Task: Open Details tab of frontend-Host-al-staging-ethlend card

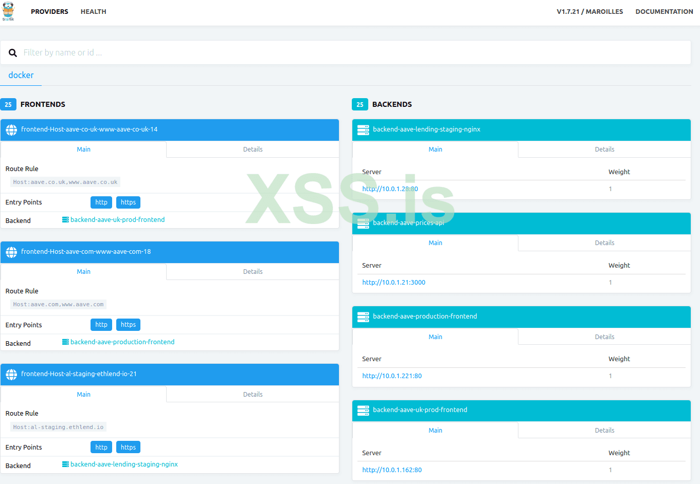Action: (x=253, y=395)
